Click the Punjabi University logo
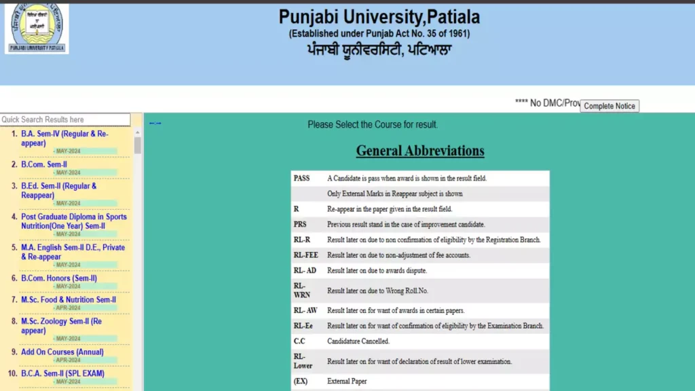Screen dimensions: 695x391 coord(35,27)
